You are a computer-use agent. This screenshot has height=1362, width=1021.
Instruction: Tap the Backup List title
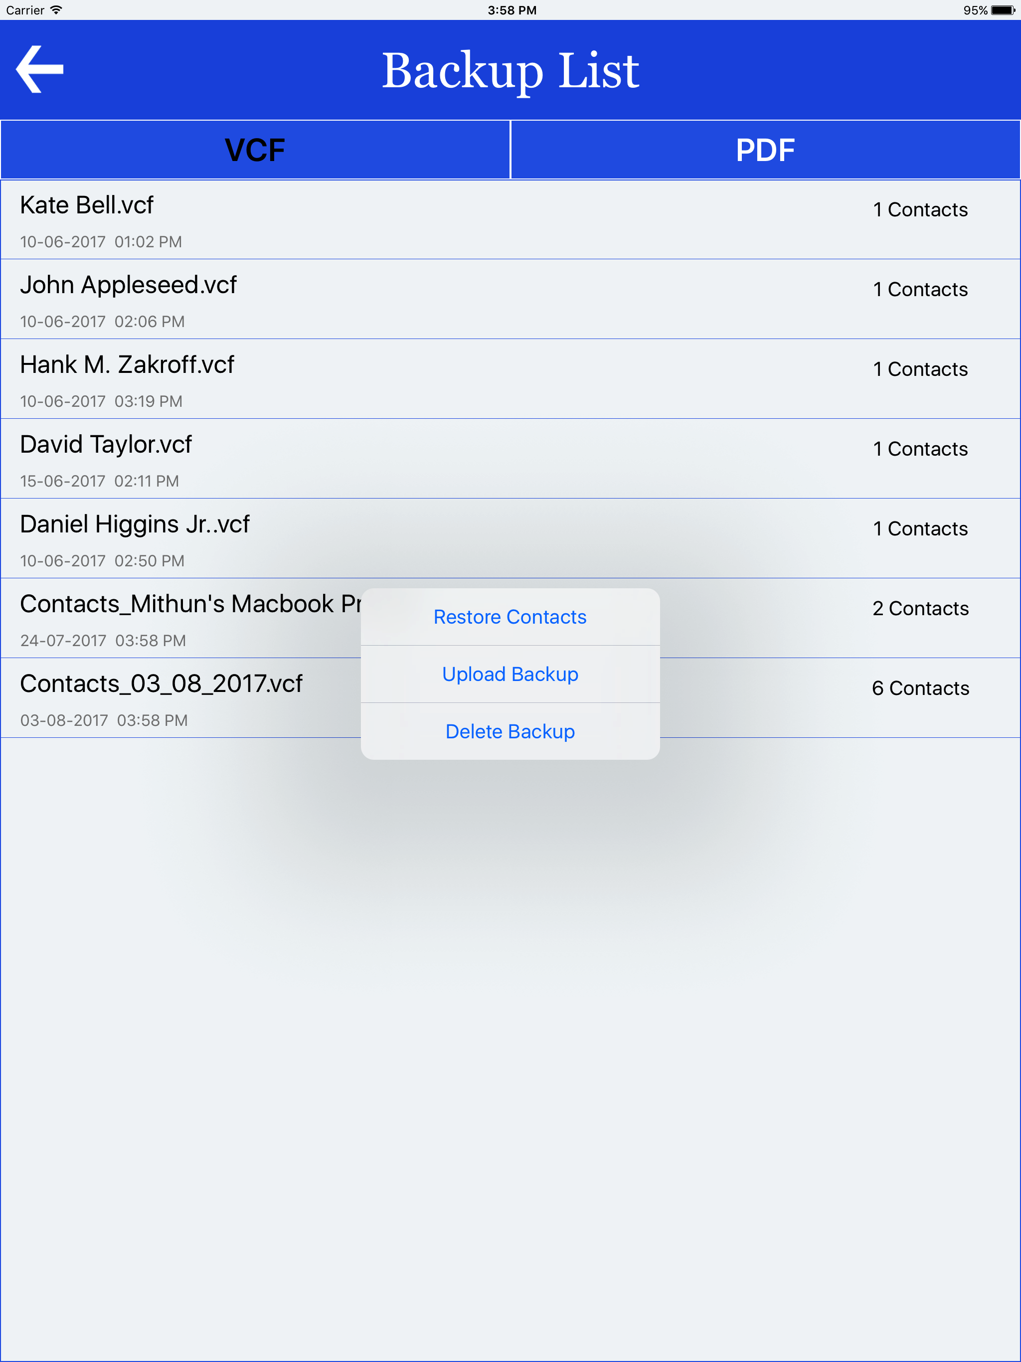click(x=510, y=71)
